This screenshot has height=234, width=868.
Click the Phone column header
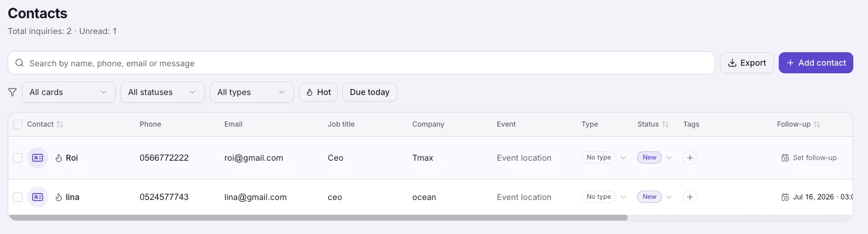click(x=150, y=124)
